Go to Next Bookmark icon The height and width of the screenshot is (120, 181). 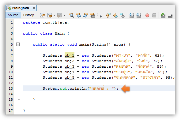[x=115, y=15]
